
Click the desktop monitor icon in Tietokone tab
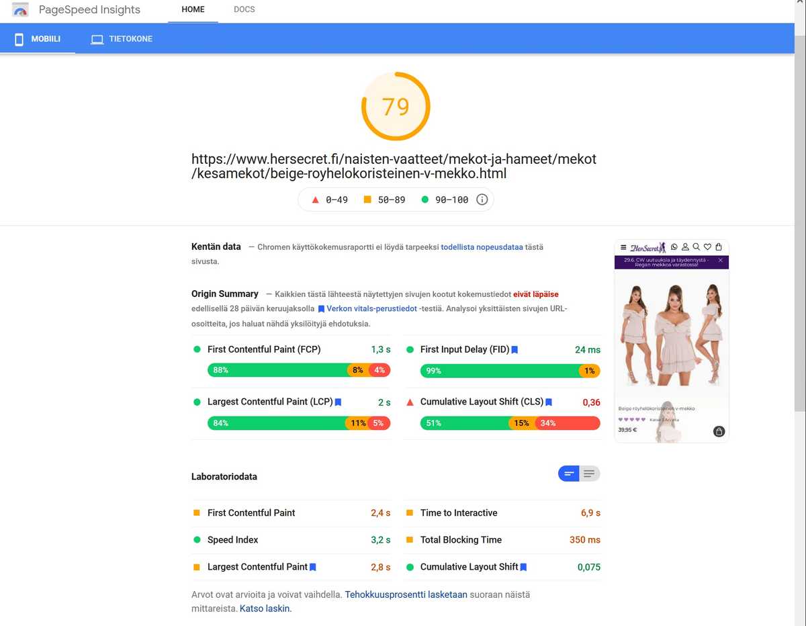(x=97, y=39)
